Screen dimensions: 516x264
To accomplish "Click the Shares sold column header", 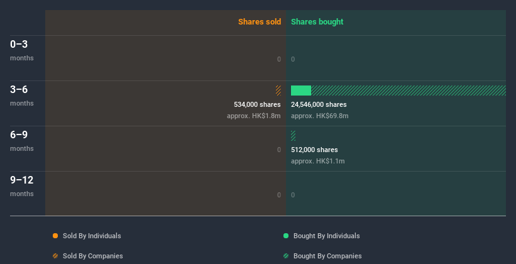I will [x=260, y=22].
